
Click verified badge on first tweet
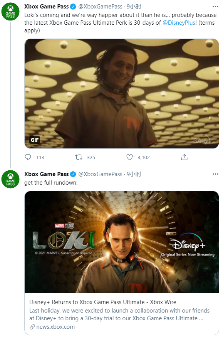[x=73, y=7]
